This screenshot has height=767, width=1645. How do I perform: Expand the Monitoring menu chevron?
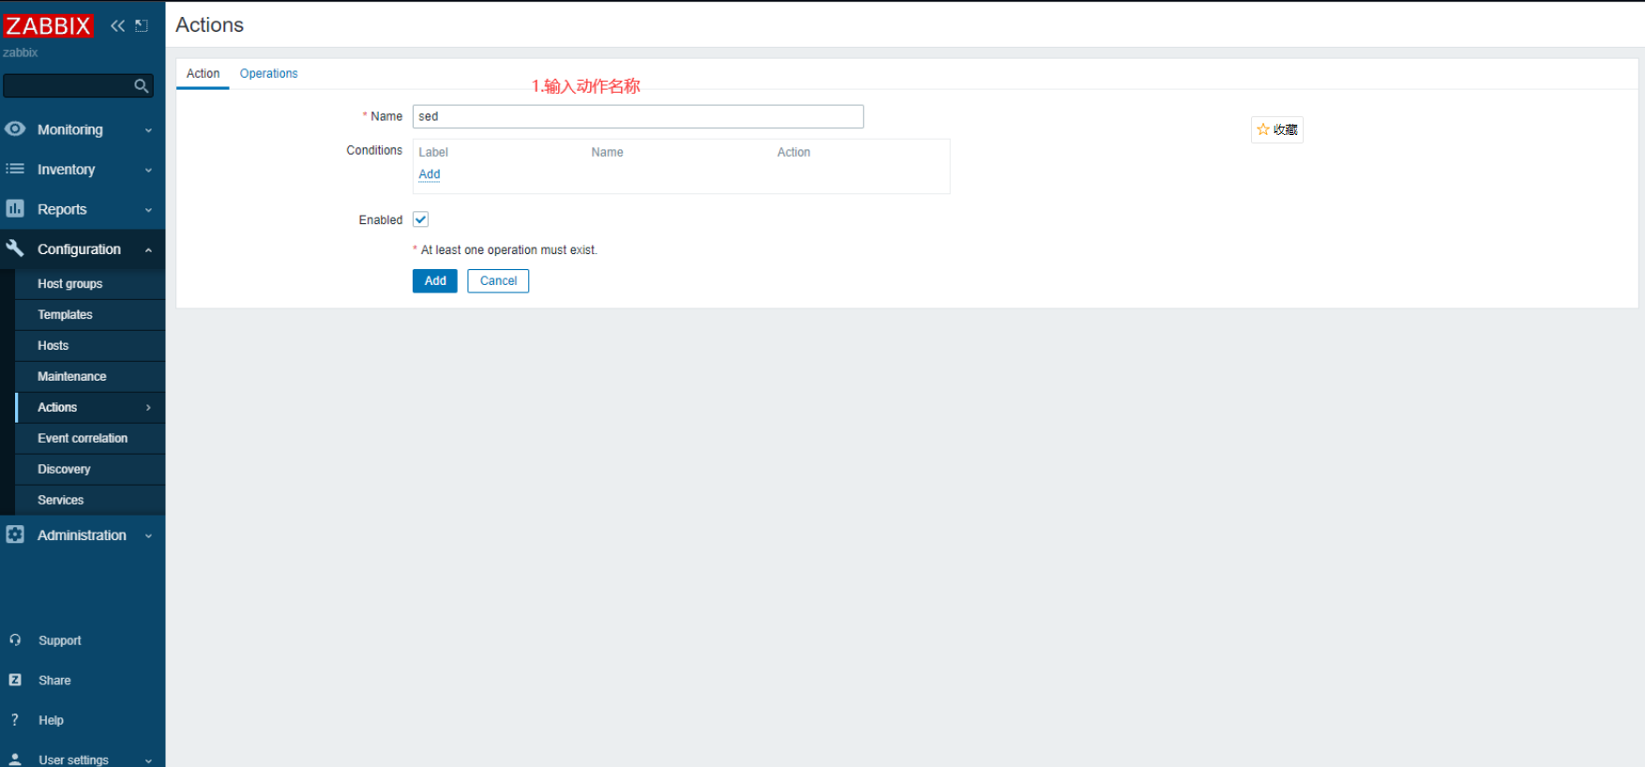(148, 130)
